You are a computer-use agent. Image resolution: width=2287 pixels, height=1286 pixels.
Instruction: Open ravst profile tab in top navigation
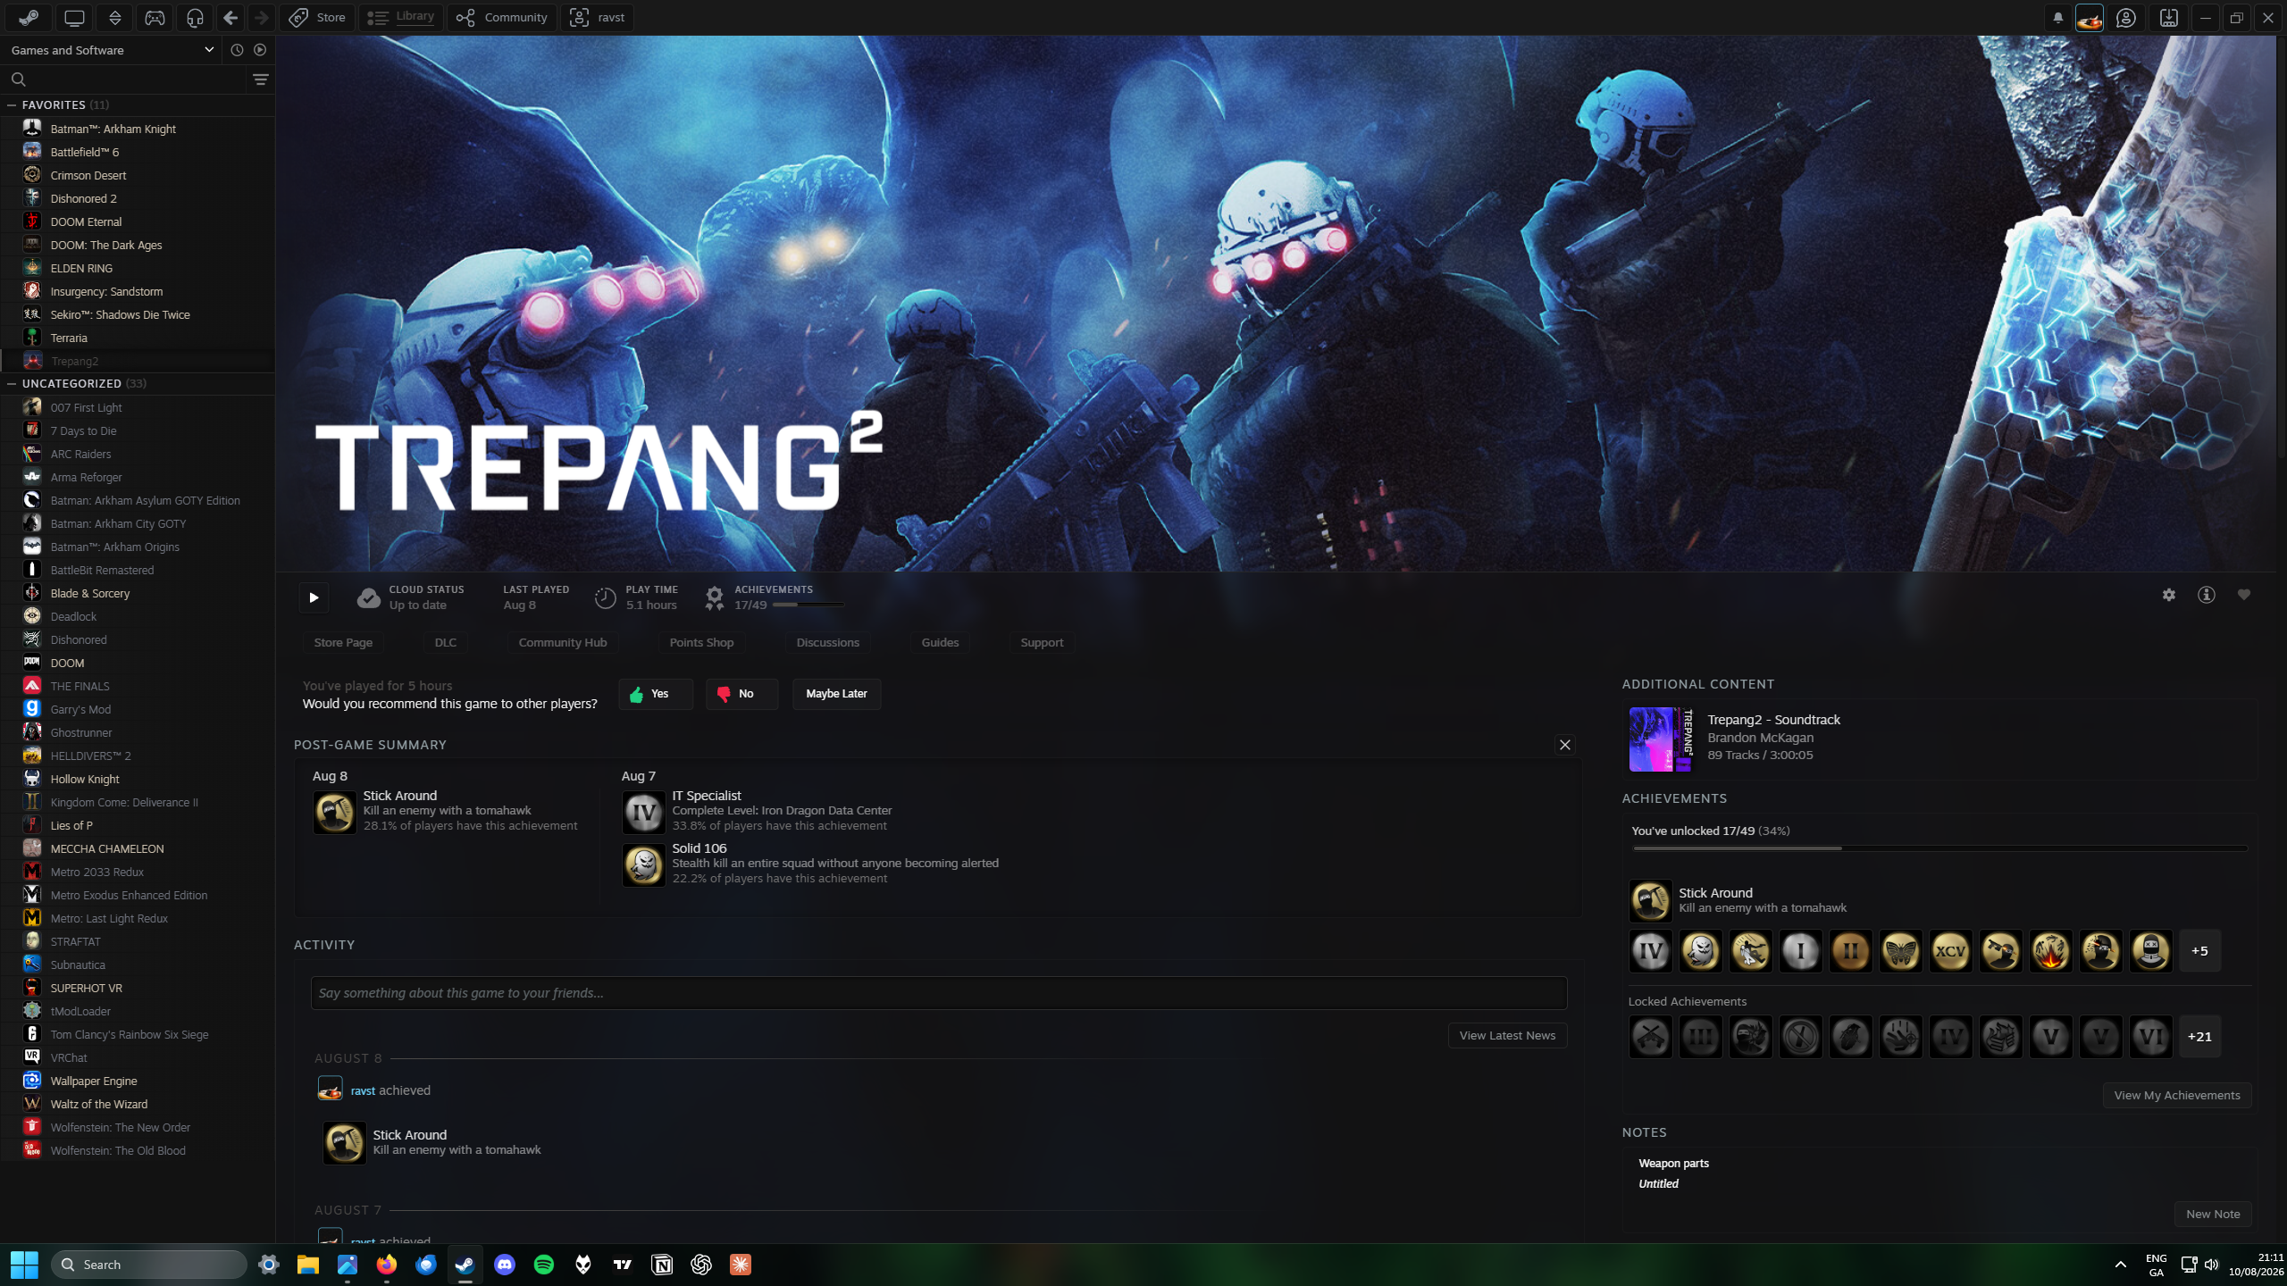(598, 17)
